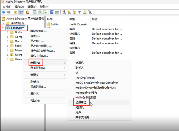This screenshot has width=179, height=131.
Task: Click the Refresh toolbar icon
Action: [x=40, y=12]
